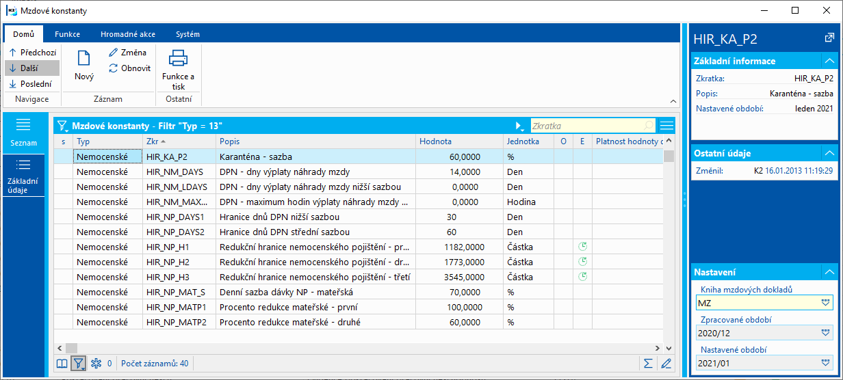The height and width of the screenshot is (380, 843).
Task: Toggle the filter icon in status bar
Action: [x=79, y=363]
